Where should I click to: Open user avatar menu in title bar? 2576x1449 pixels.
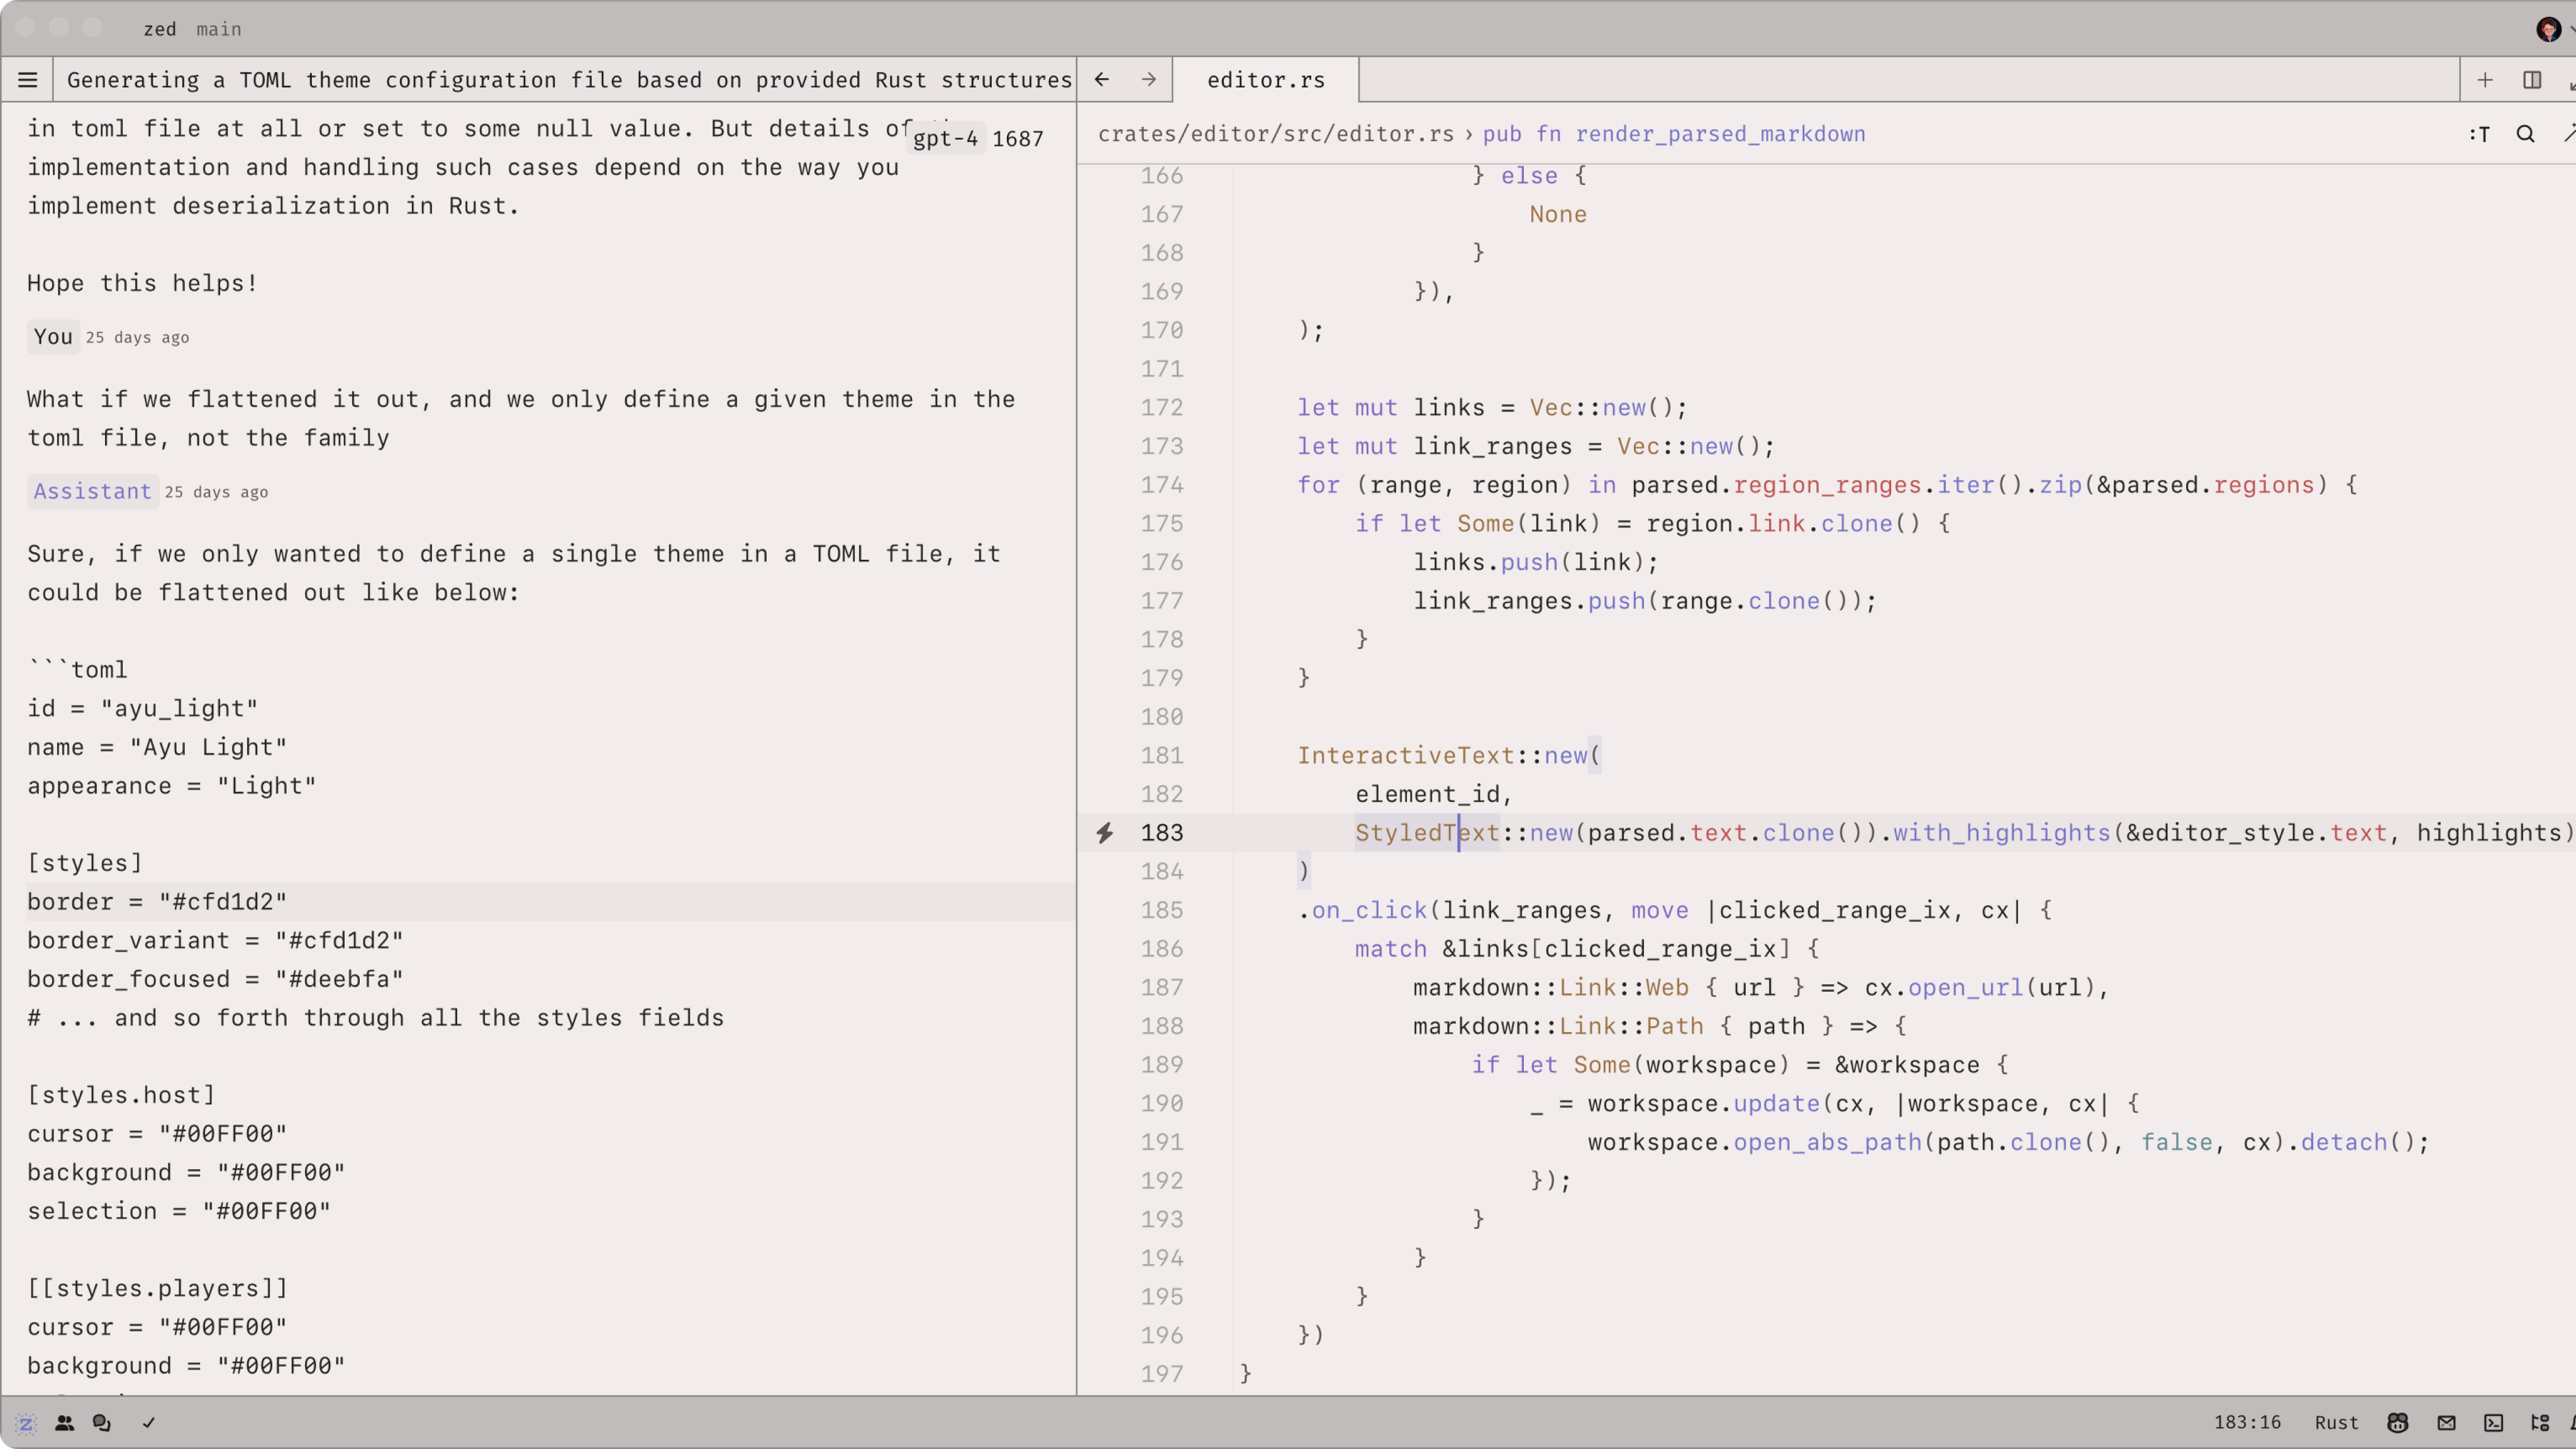pos(2549,29)
